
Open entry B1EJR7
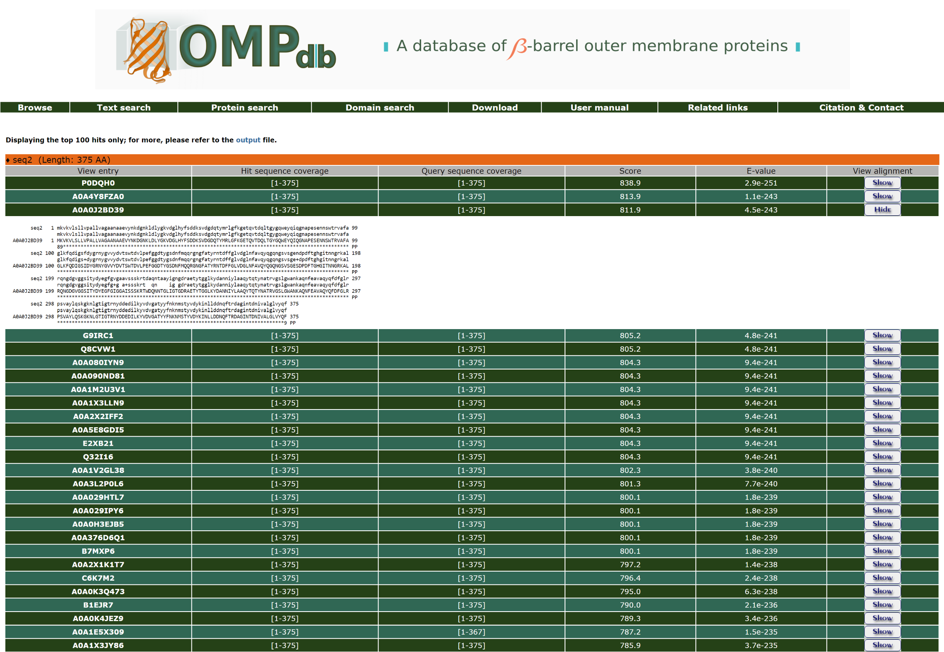click(x=98, y=605)
